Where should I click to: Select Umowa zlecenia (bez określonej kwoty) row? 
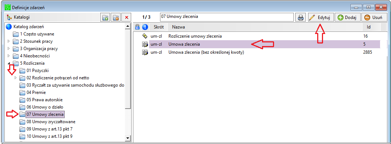(x=261, y=53)
